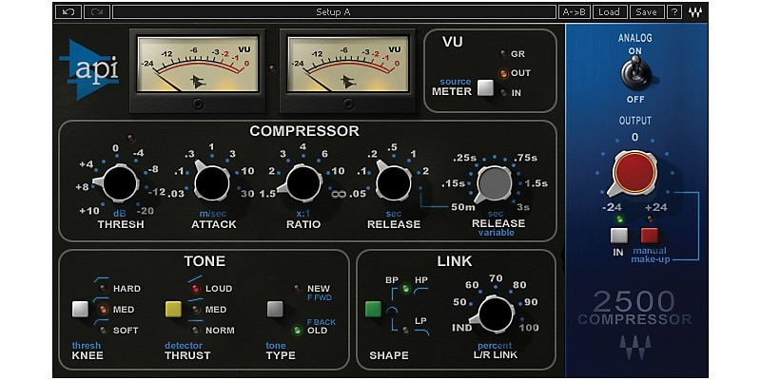Click the Load preset button
This screenshot has width=761, height=380.
(610, 12)
